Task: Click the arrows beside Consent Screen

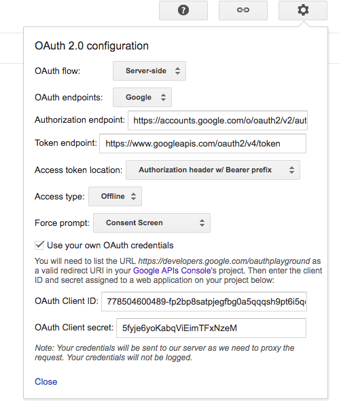Action: coord(202,223)
